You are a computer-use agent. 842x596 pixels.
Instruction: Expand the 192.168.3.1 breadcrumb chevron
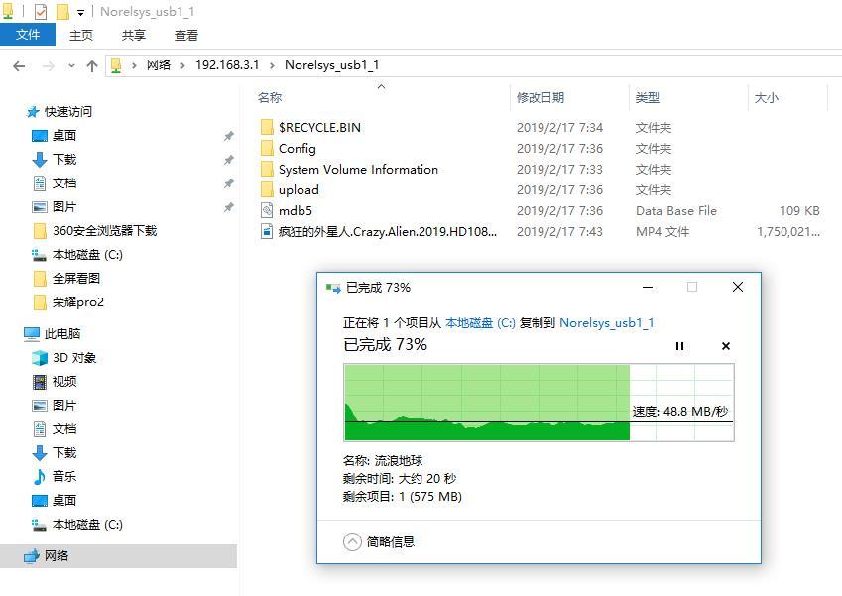275,65
